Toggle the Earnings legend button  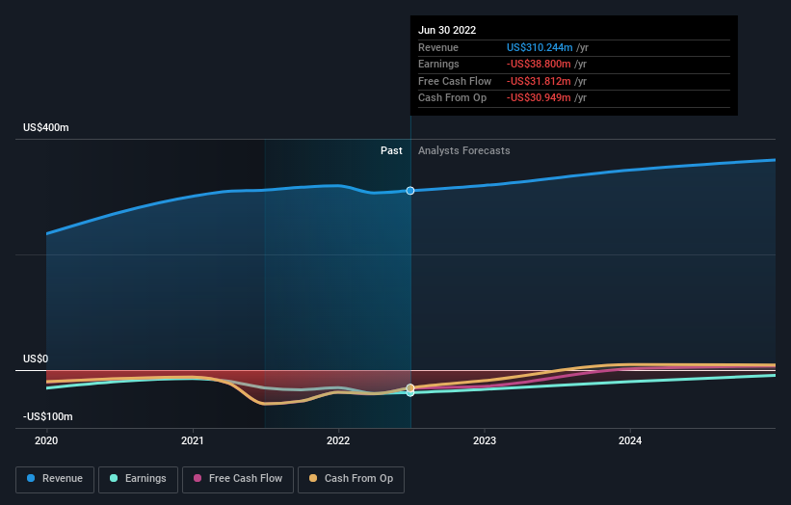coord(138,479)
